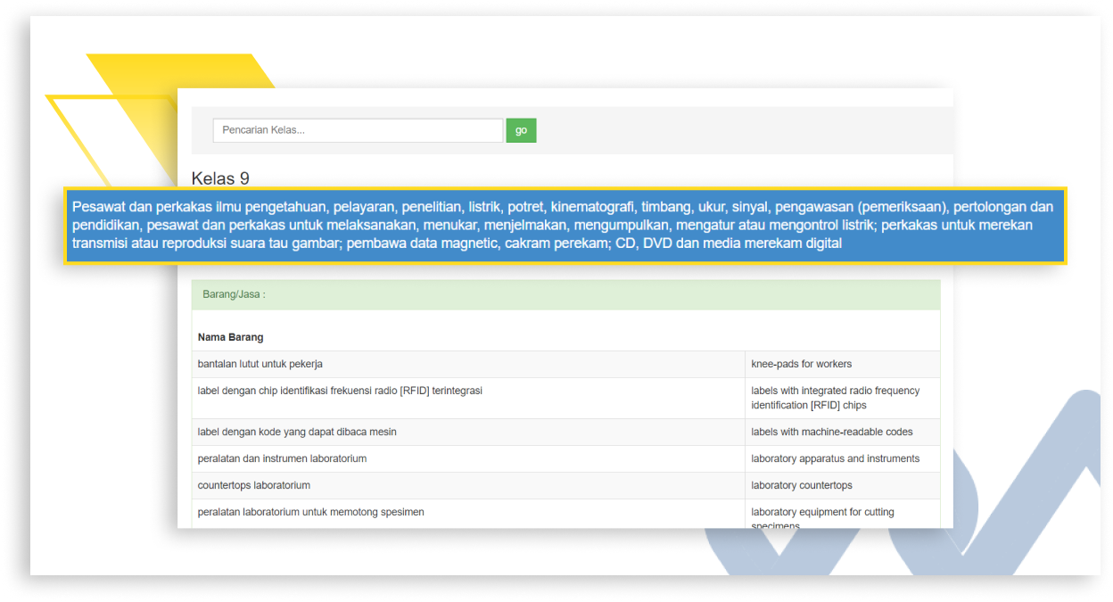
Task: Click laboratory equipment for cutting specimens cell
Action: 821,514
